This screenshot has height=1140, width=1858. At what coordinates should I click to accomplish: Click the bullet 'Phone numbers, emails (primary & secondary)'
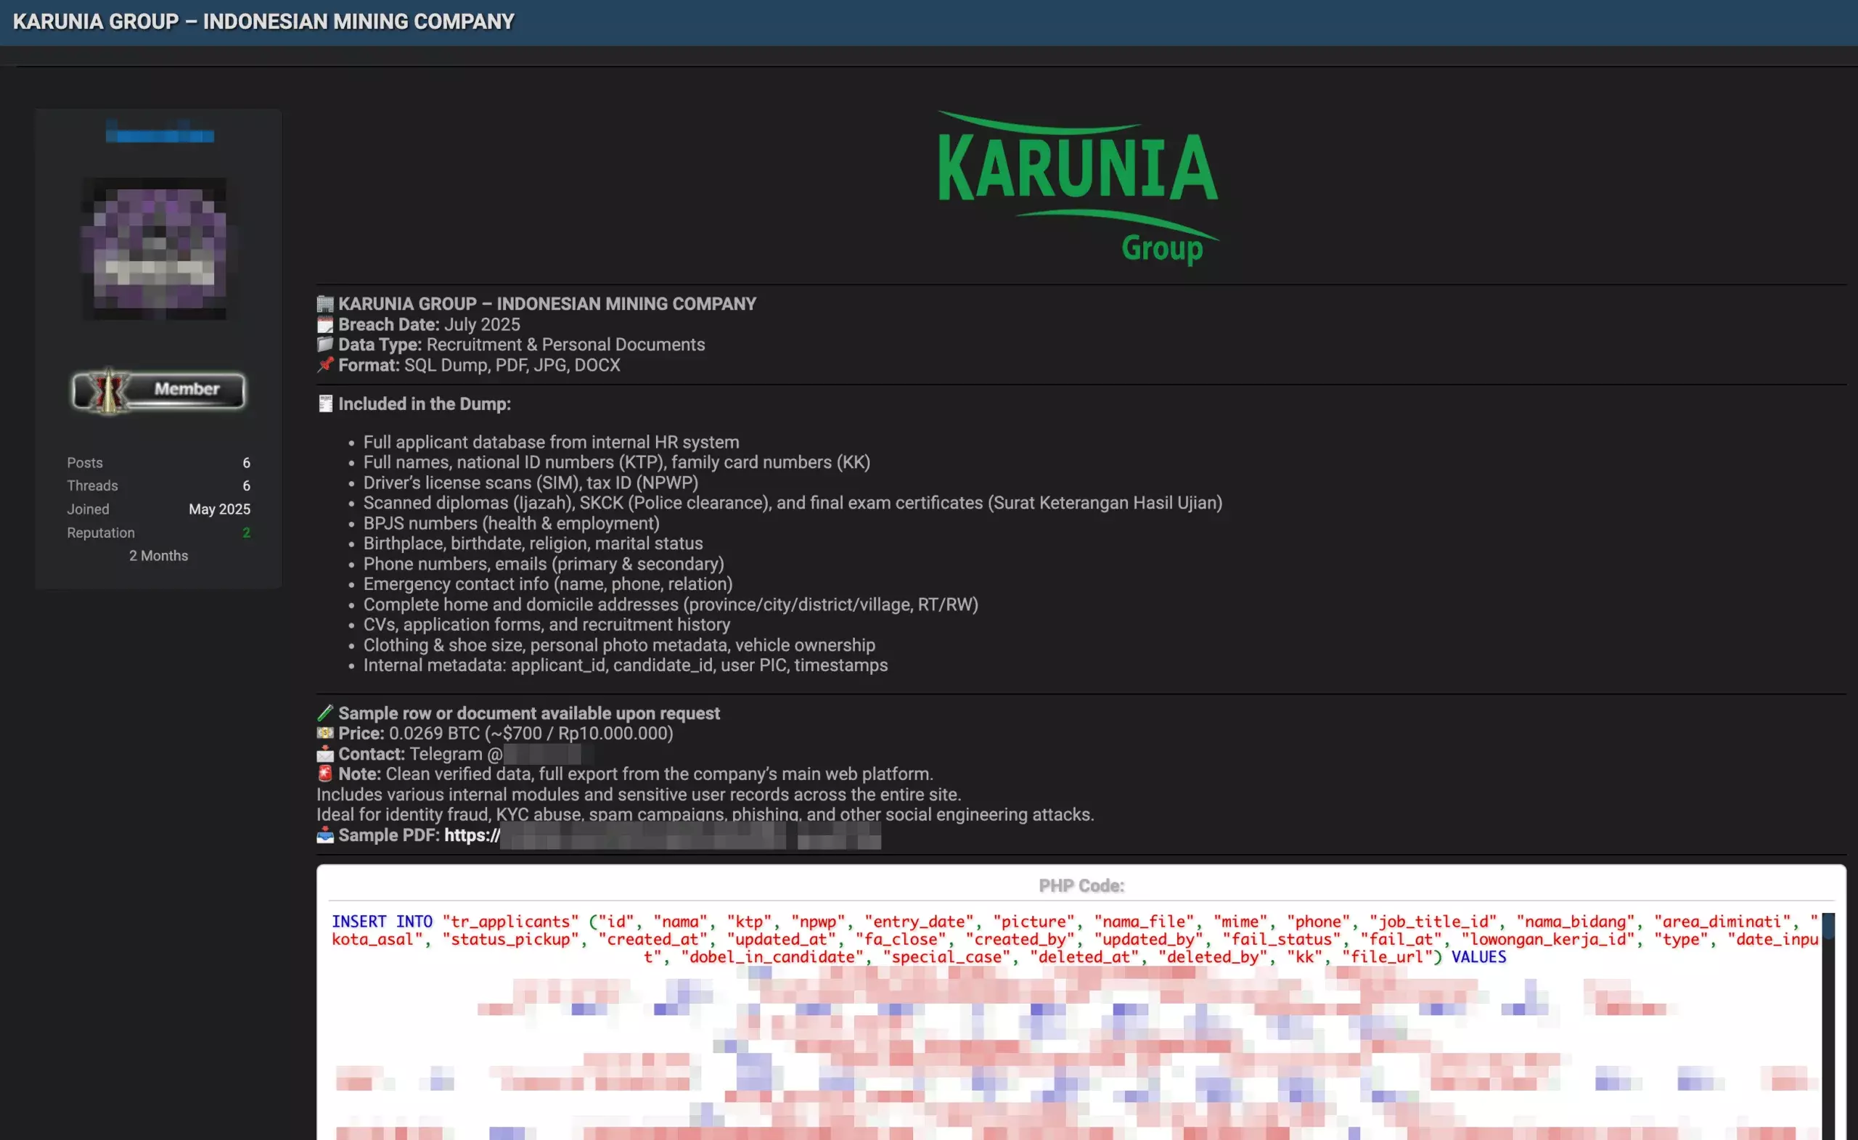[544, 564]
